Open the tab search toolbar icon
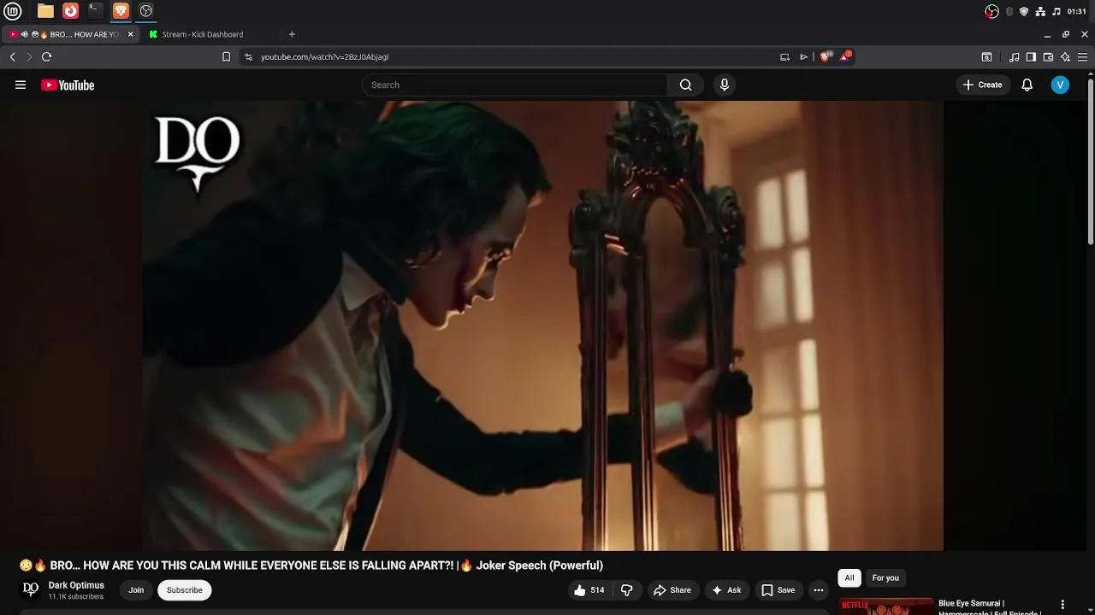1095x615 pixels. 986,57
